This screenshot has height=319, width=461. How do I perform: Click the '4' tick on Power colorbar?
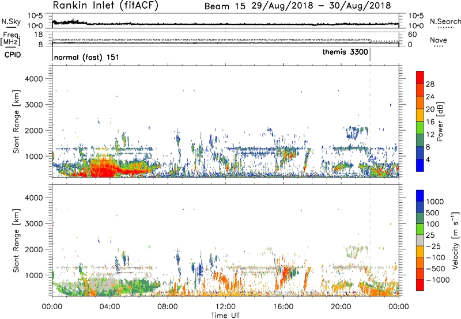(x=428, y=160)
